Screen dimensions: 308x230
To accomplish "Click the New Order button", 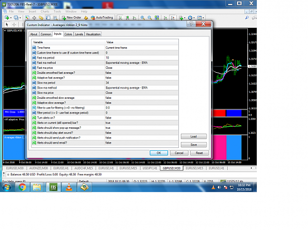I will click(71, 18).
